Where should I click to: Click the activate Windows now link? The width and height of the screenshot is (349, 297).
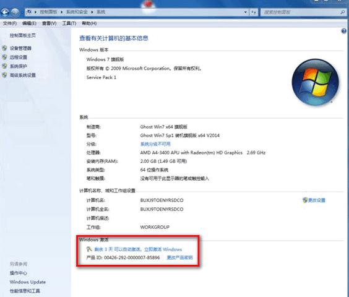coord(163,249)
